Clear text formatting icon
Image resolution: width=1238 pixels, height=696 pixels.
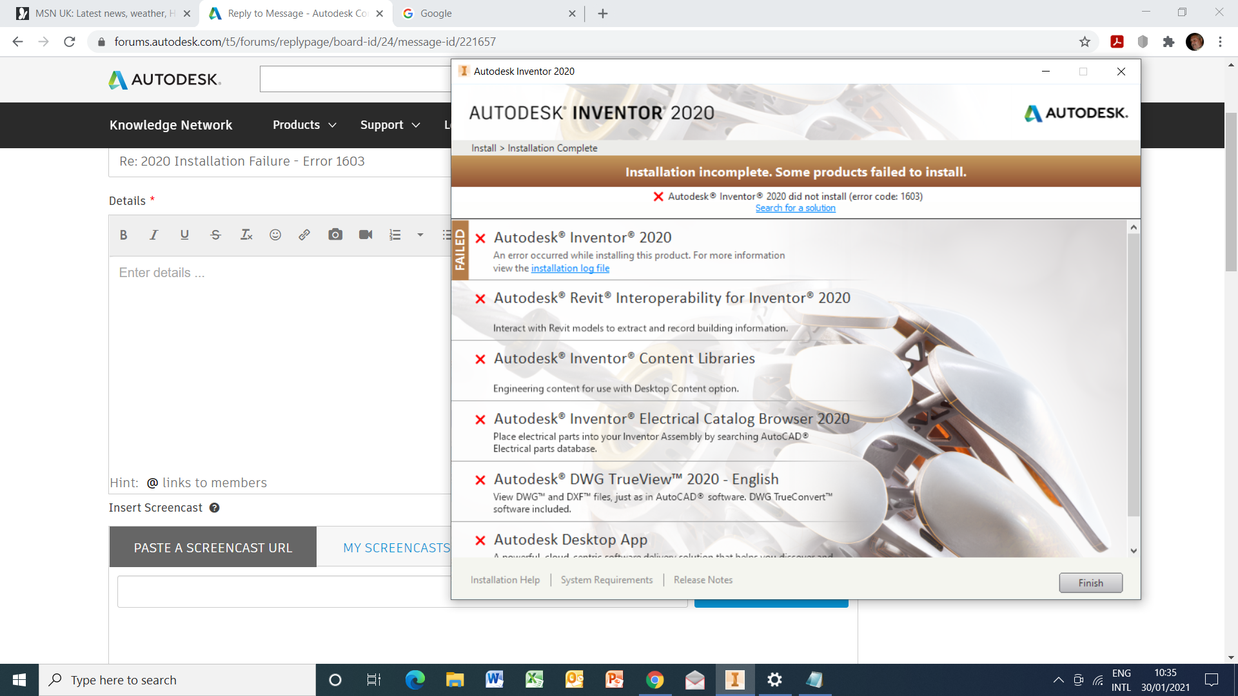(x=246, y=235)
